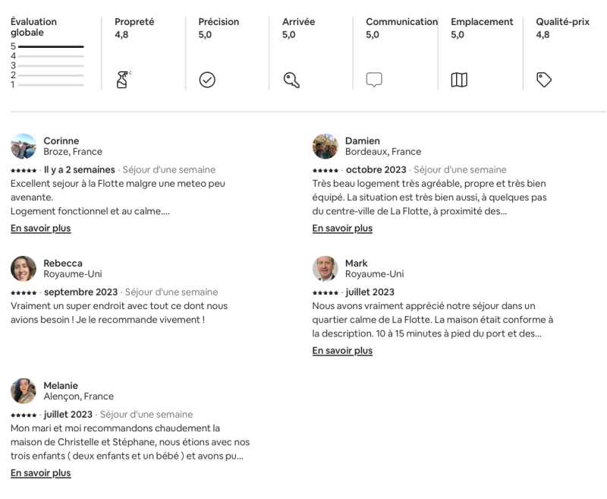This screenshot has height=499, width=607.
Task: Expand Damien's review with En savoir plus
Action: pyautogui.click(x=342, y=228)
